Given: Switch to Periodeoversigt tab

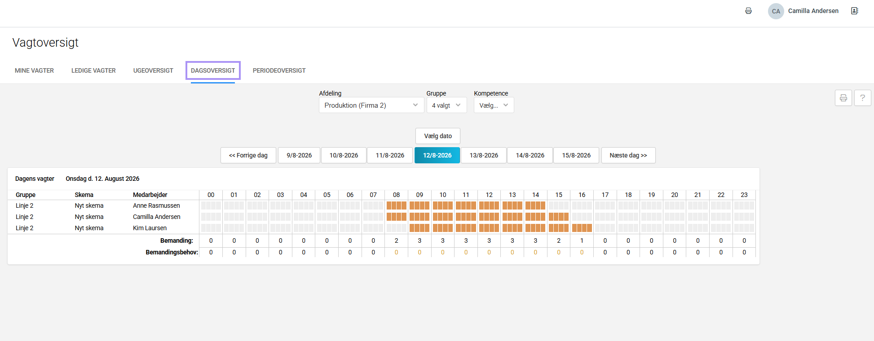Looking at the screenshot, I should (x=279, y=70).
